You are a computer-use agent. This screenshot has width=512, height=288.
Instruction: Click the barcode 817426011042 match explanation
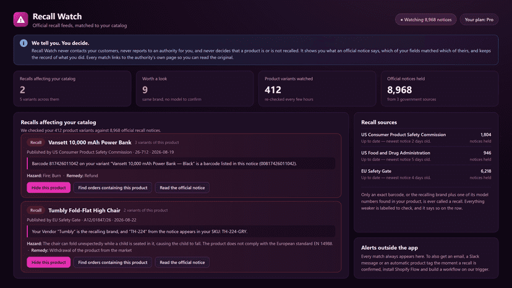[181, 164]
